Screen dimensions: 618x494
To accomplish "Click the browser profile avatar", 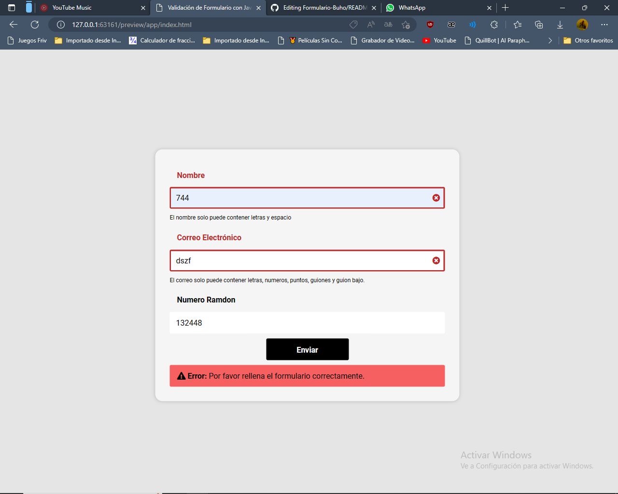I will point(582,25).
